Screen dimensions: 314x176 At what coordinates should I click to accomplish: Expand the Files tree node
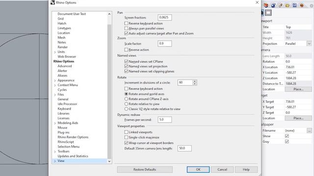coord(55,95)
